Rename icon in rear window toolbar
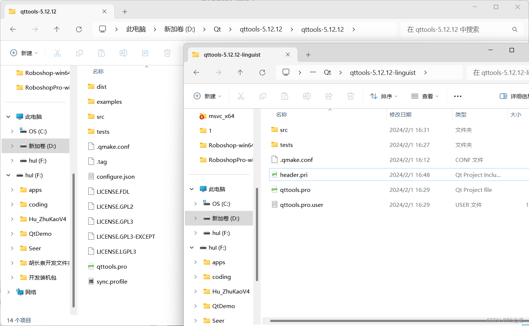529x326 pixels. tap(123, 53)
